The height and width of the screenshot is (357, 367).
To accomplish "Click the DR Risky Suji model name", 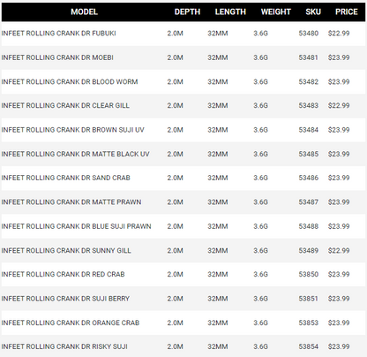I will pos(64,346).
